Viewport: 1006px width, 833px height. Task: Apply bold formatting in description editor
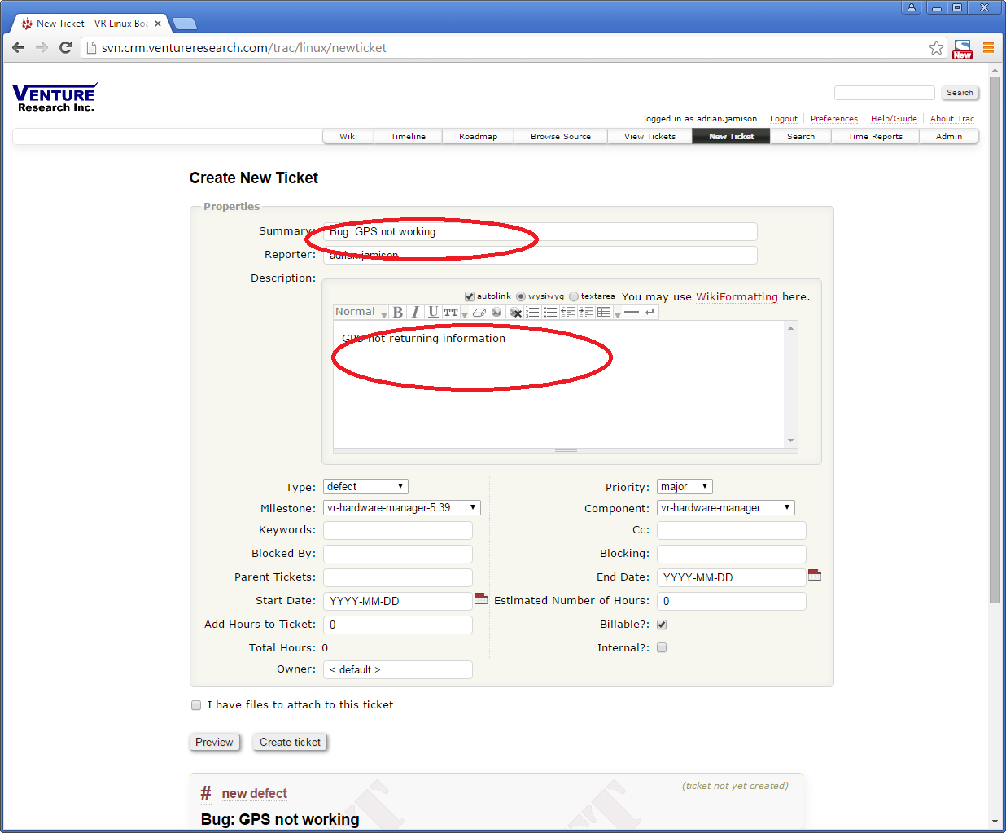[398, 313]
